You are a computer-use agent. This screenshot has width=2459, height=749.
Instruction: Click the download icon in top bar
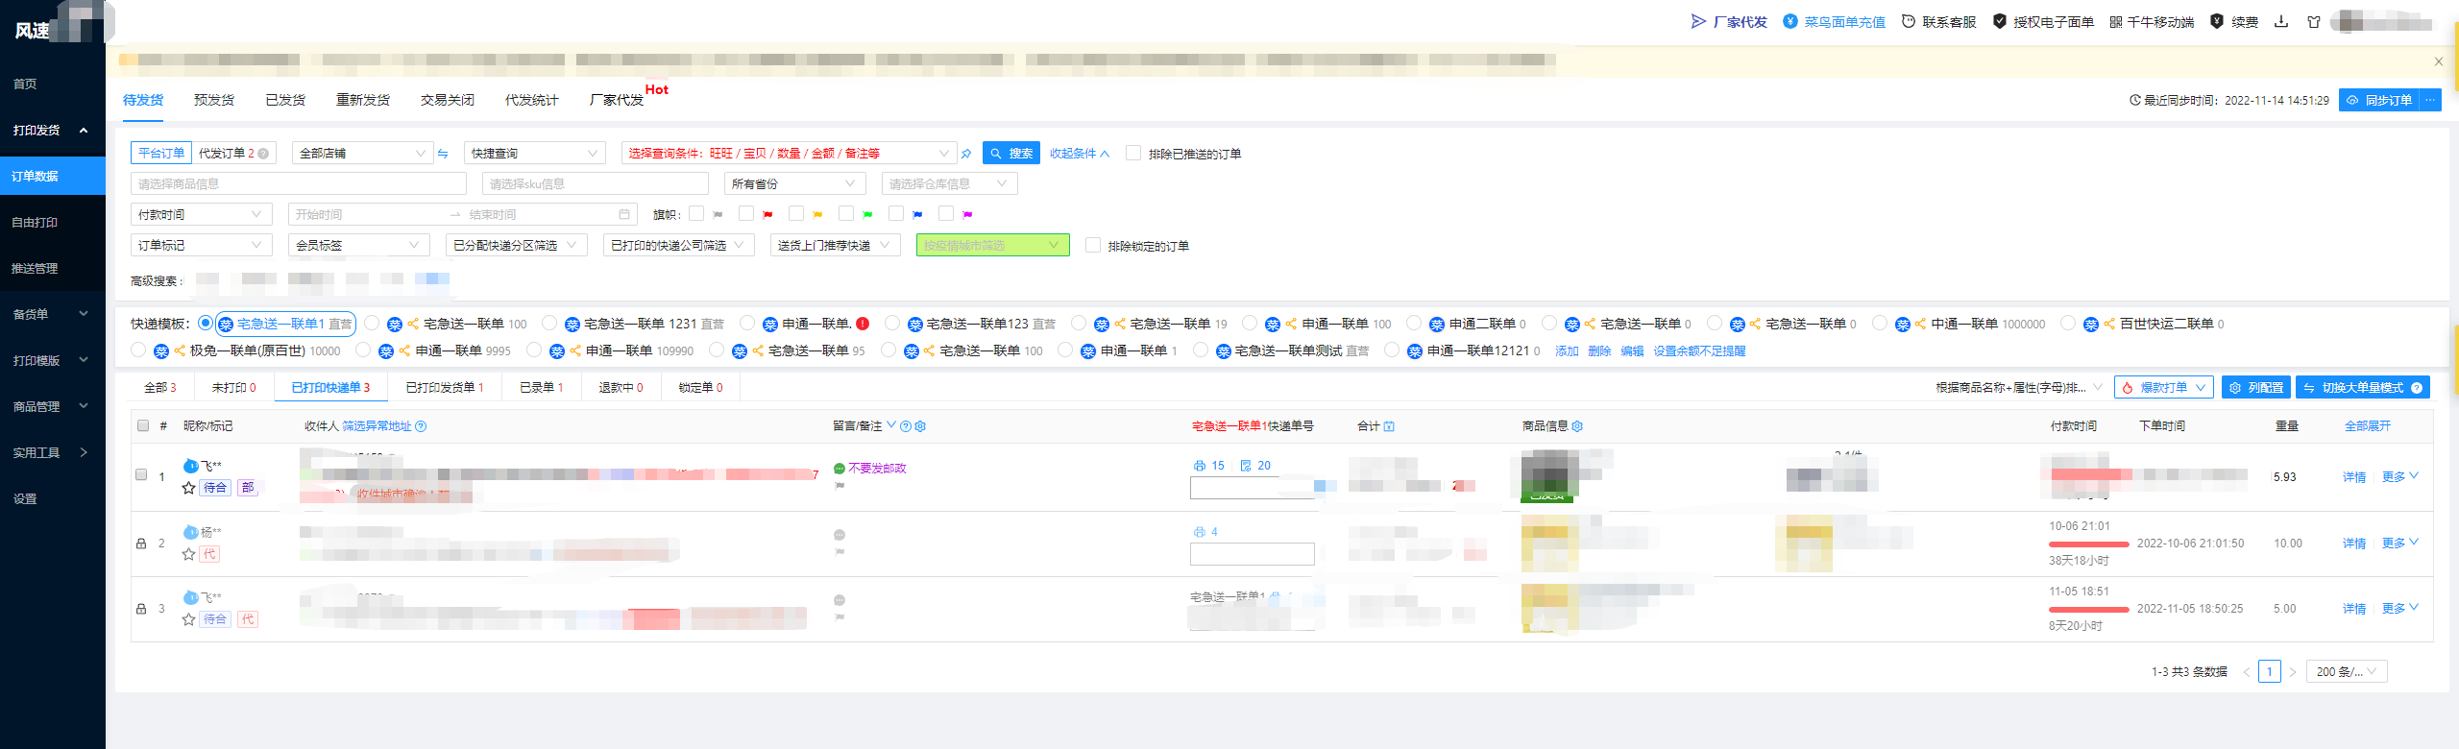(2280, 22)
